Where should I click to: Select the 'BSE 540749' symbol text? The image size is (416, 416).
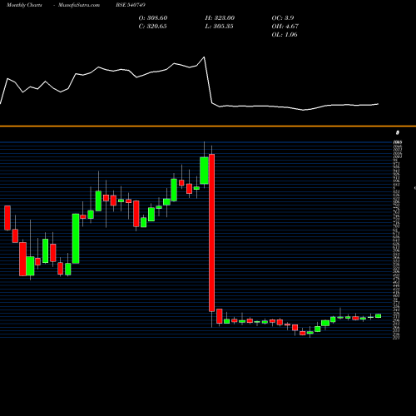coord(131,5)
